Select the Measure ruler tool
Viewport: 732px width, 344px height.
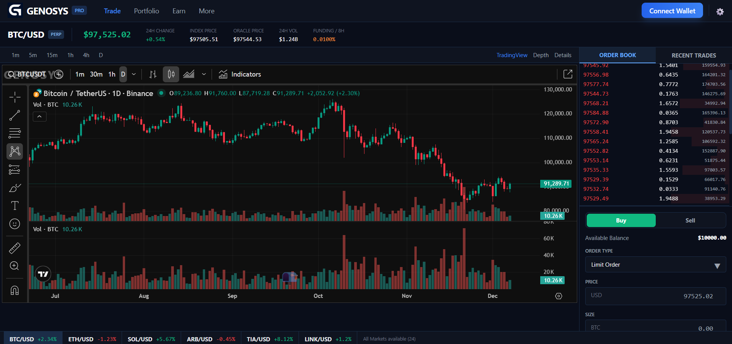point(14,248)
